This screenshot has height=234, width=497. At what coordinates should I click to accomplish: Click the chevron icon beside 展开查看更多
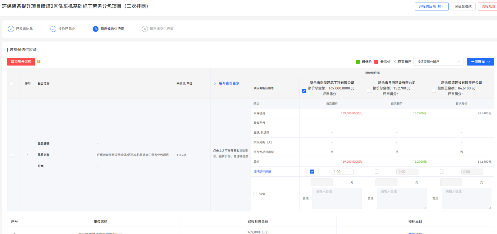tap(215, 83)
